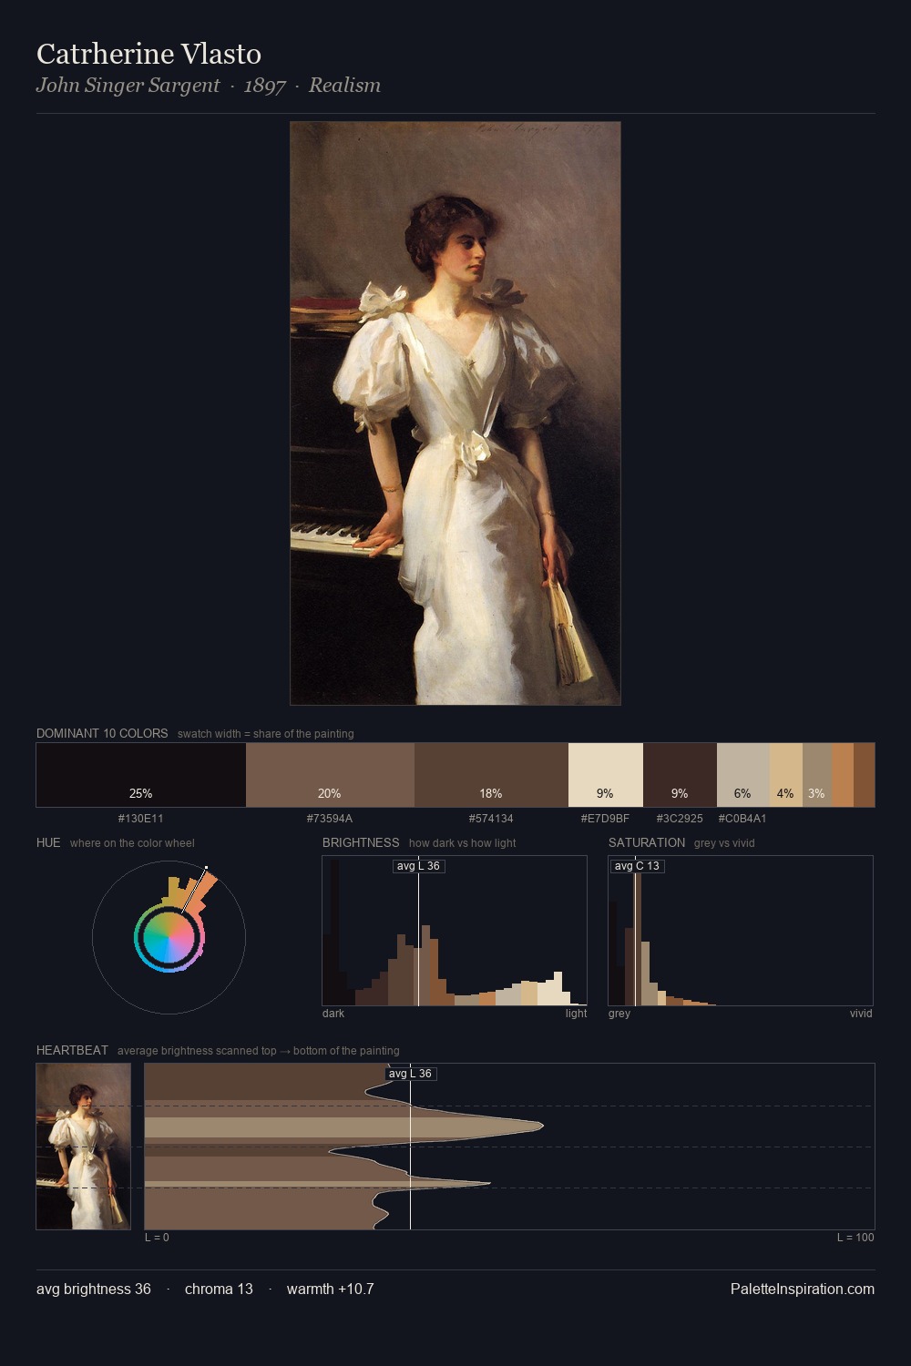Screen dimensions: 911x1366
Task: Click the 'L = 0' axis label
Action: (x=157, y=1238)
